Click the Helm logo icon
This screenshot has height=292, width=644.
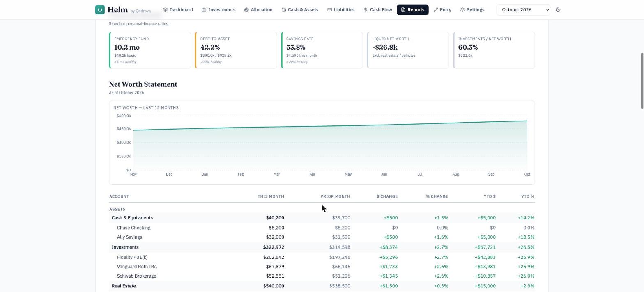click(x=100, y=10)
